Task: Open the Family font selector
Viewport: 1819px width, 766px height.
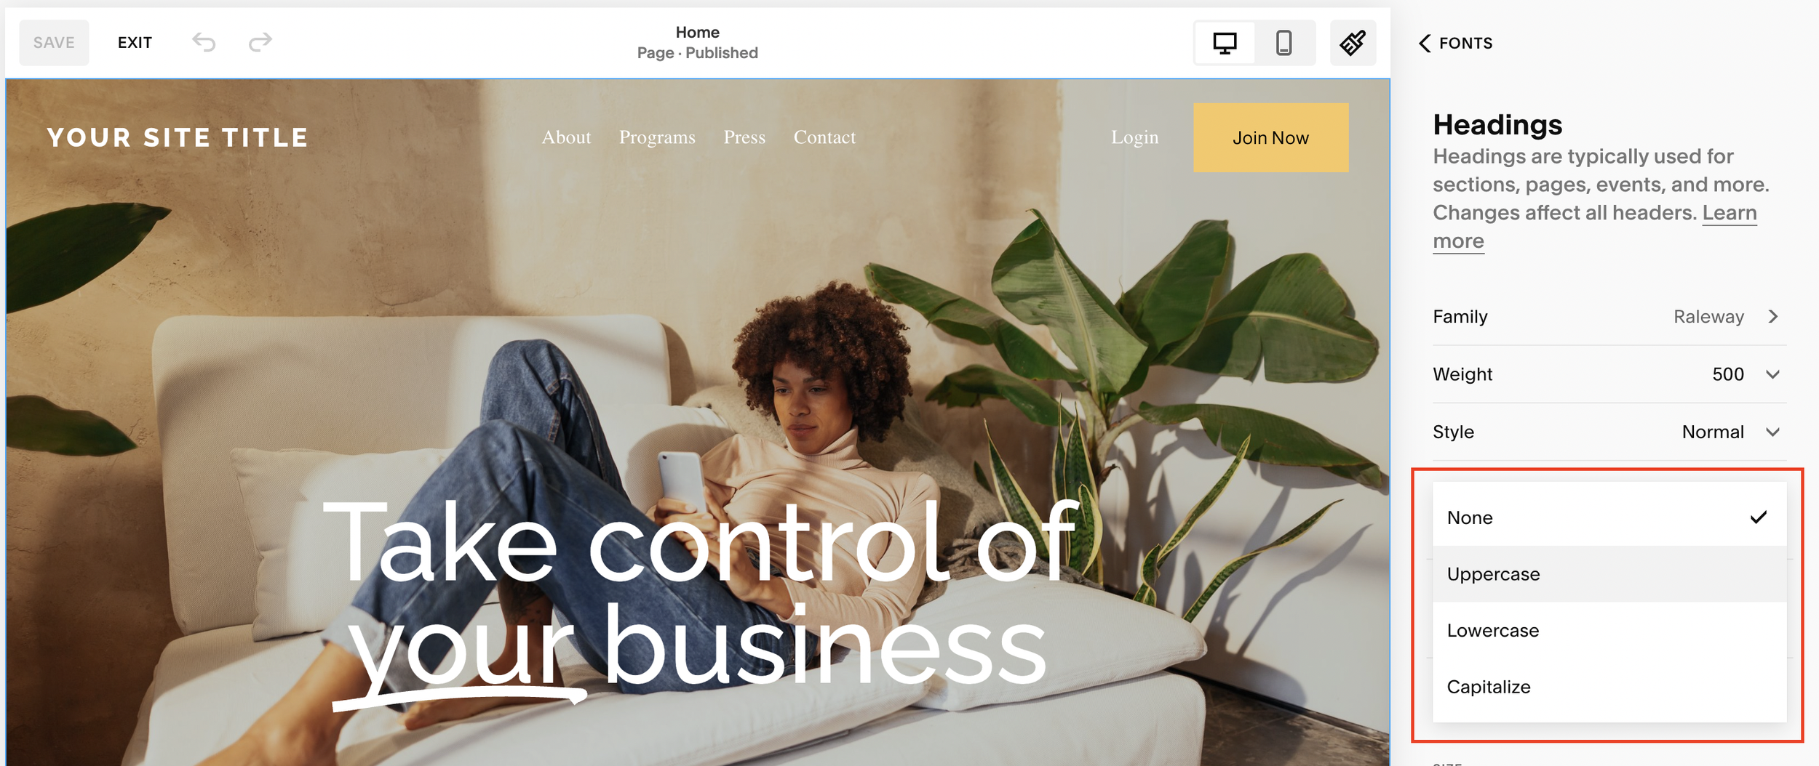Action: point(1609,317)
